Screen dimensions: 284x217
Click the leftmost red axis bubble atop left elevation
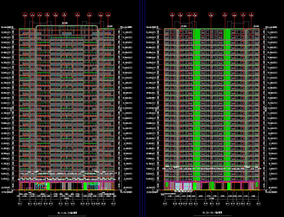pyautogui.click(x=25, y=14)
